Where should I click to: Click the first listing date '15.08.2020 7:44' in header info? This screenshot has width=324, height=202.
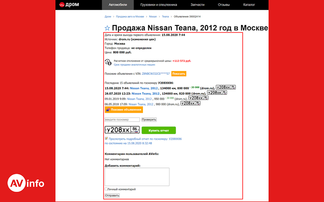coord(173,35)
